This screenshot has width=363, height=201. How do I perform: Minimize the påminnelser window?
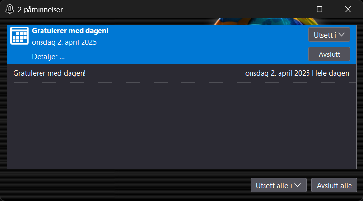[292, 9]
